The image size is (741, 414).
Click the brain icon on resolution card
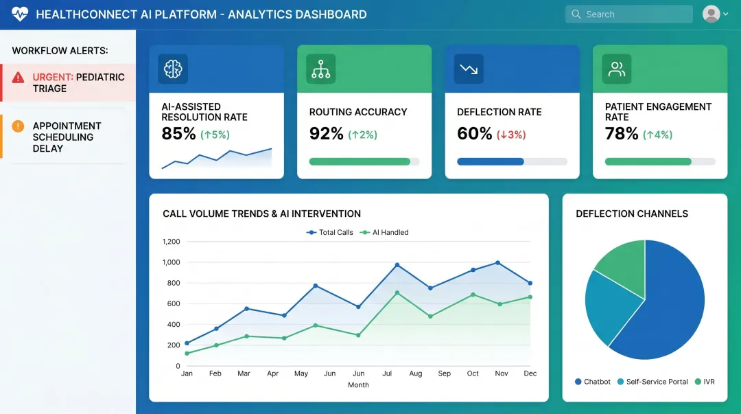(173, 69)
